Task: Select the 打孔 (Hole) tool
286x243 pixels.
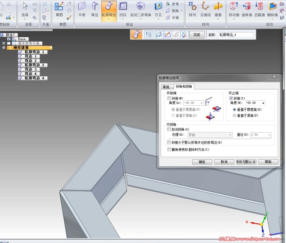Action: [158, 9]
